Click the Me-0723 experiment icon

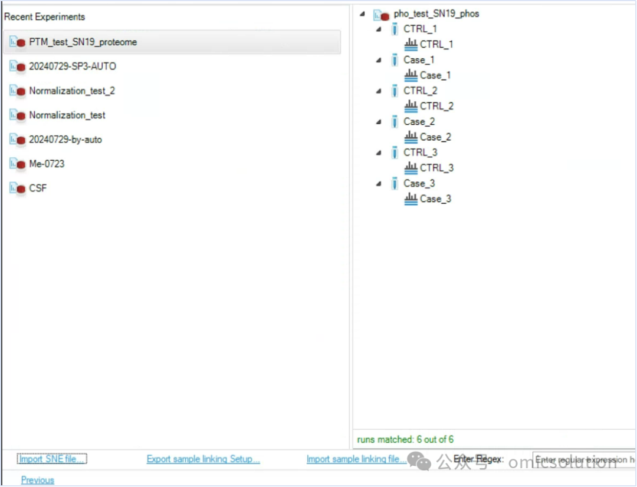[x=18, y=164]
